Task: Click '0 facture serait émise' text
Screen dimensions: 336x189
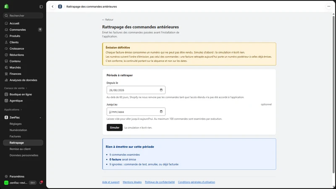Action: tap(123, 160)
